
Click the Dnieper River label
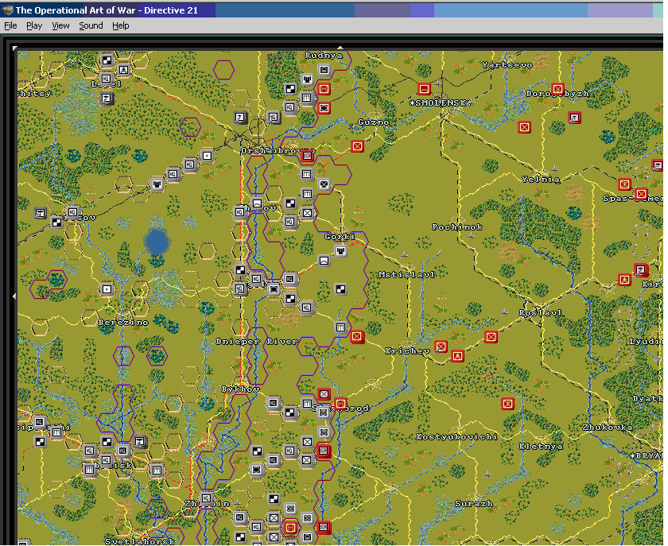click(256, 342)
